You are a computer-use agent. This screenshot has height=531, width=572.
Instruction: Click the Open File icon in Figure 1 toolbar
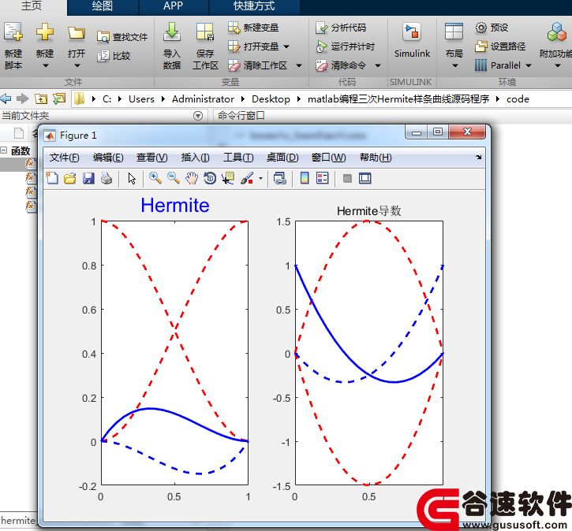coord(70,179)
